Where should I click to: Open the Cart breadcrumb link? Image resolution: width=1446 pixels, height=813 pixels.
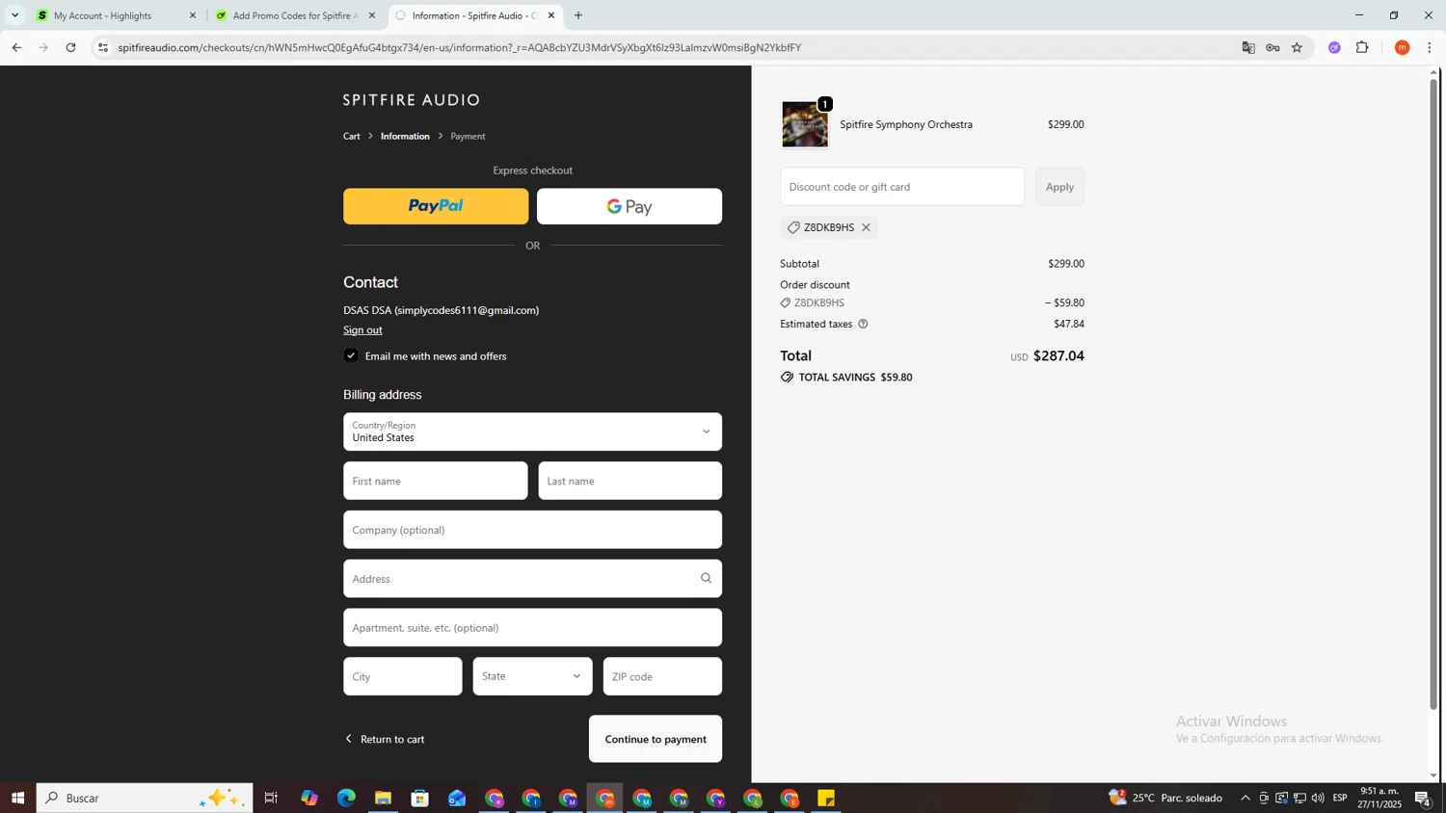(352, 136)
